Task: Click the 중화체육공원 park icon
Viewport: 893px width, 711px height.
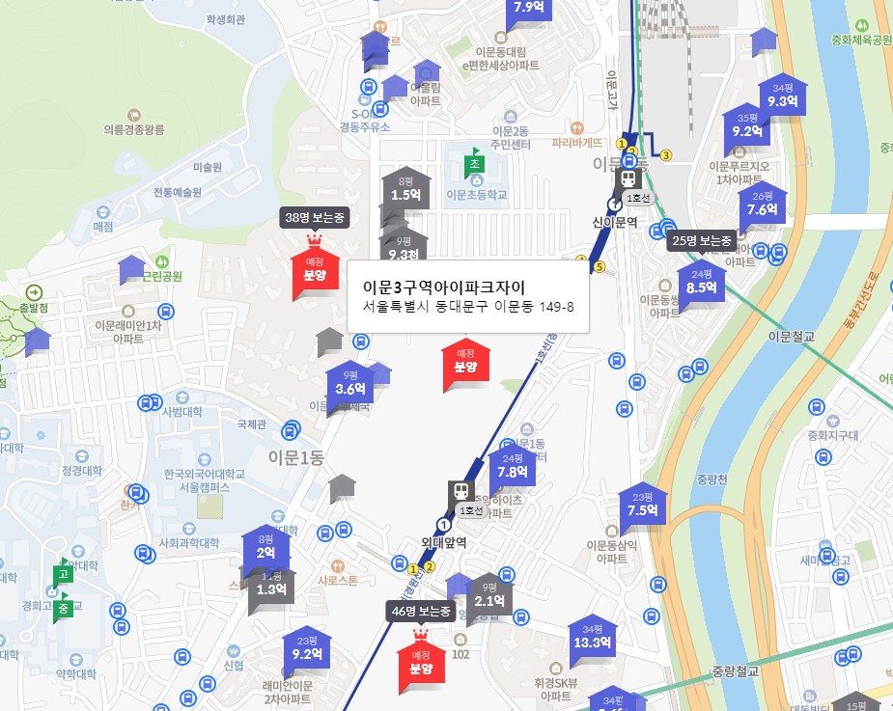Action: (x=862, y=26)
